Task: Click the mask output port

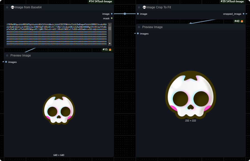Action: coord(112,18)
